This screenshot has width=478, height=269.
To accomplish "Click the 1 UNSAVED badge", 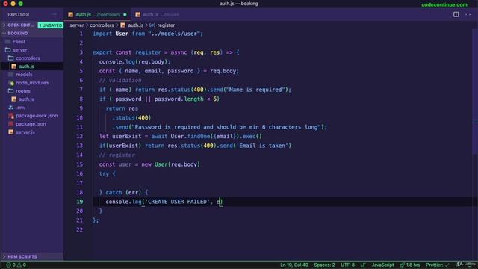I will [50, 25].
